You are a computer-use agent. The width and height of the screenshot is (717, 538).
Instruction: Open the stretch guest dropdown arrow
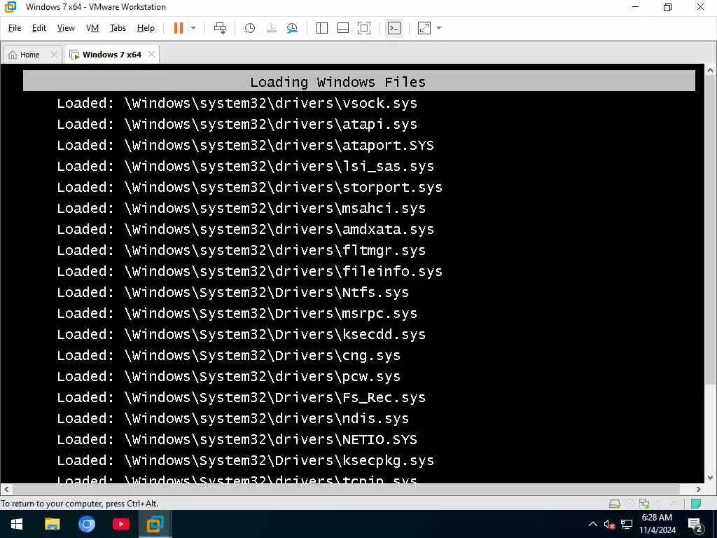click(x=440, y=28)
